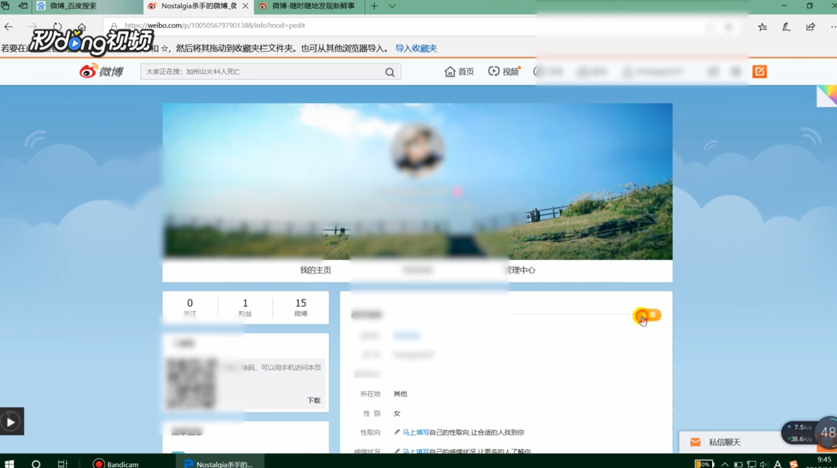Click the 0 关注 following count
This screenshot has width=837, height=468.
click(190, 307)
